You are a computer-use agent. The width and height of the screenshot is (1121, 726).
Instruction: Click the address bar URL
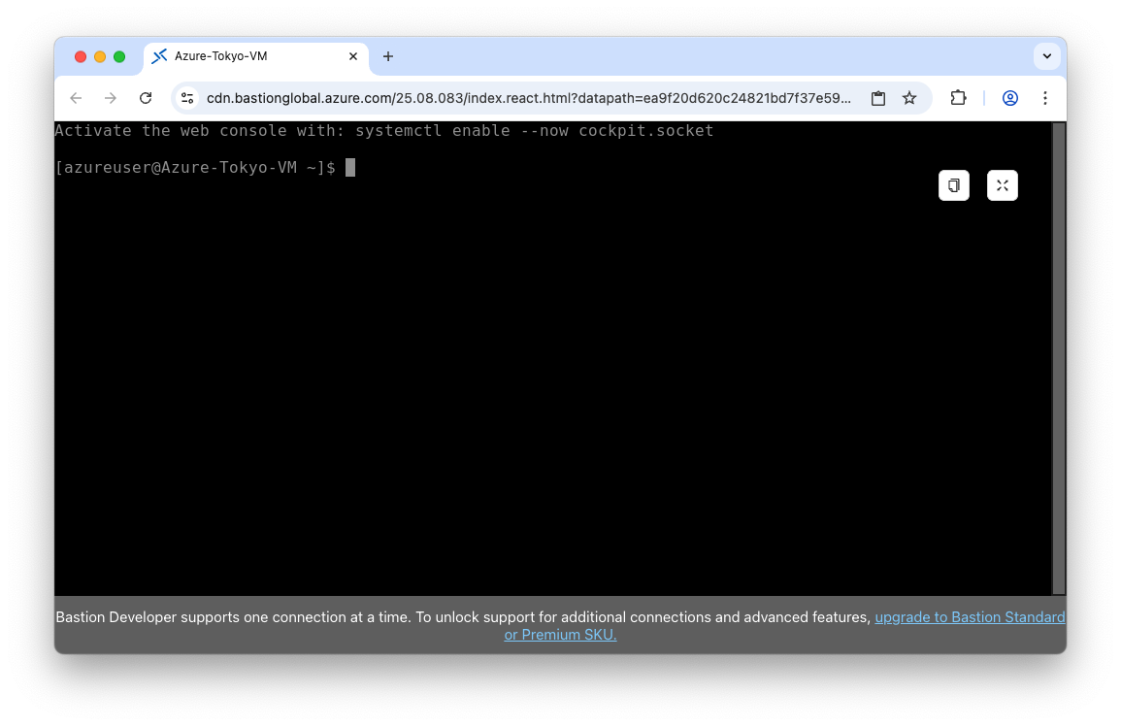click(528, 98)
